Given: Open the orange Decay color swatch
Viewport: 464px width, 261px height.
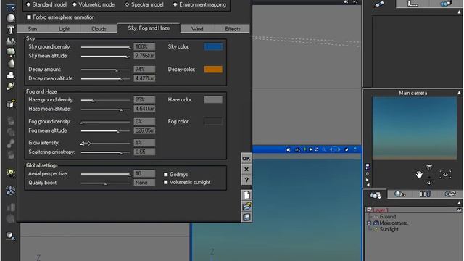Looking at the screenshot, I should pyautogui.click(x=213, y=70).
